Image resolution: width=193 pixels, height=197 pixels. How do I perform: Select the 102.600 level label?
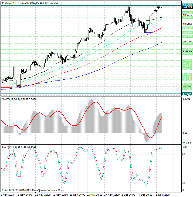point(187,18)
